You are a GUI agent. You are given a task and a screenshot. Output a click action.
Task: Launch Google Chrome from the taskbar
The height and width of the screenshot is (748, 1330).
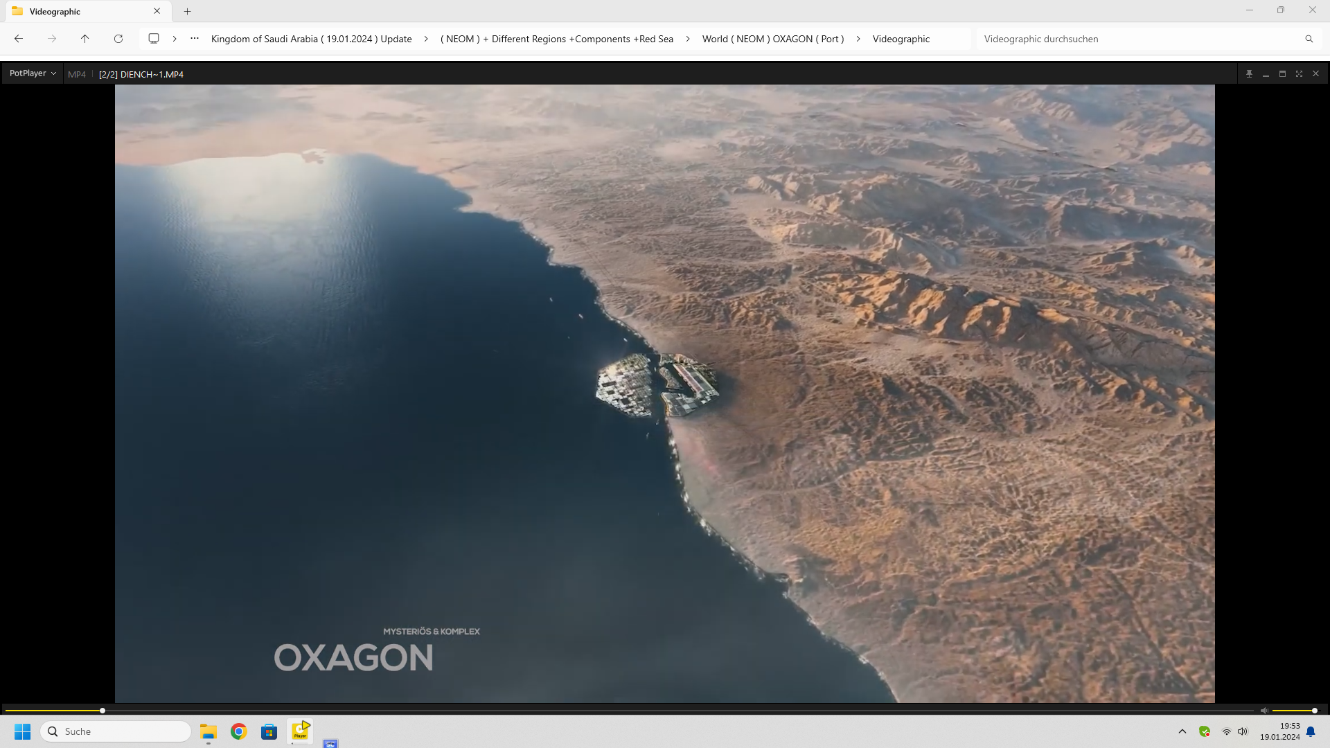[239, 731]
